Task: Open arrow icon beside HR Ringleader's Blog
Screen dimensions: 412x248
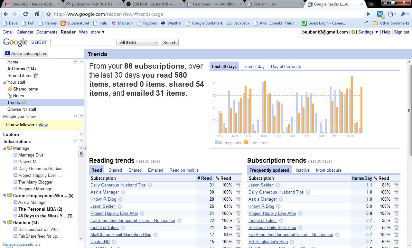Action: (x=292, y=242)
